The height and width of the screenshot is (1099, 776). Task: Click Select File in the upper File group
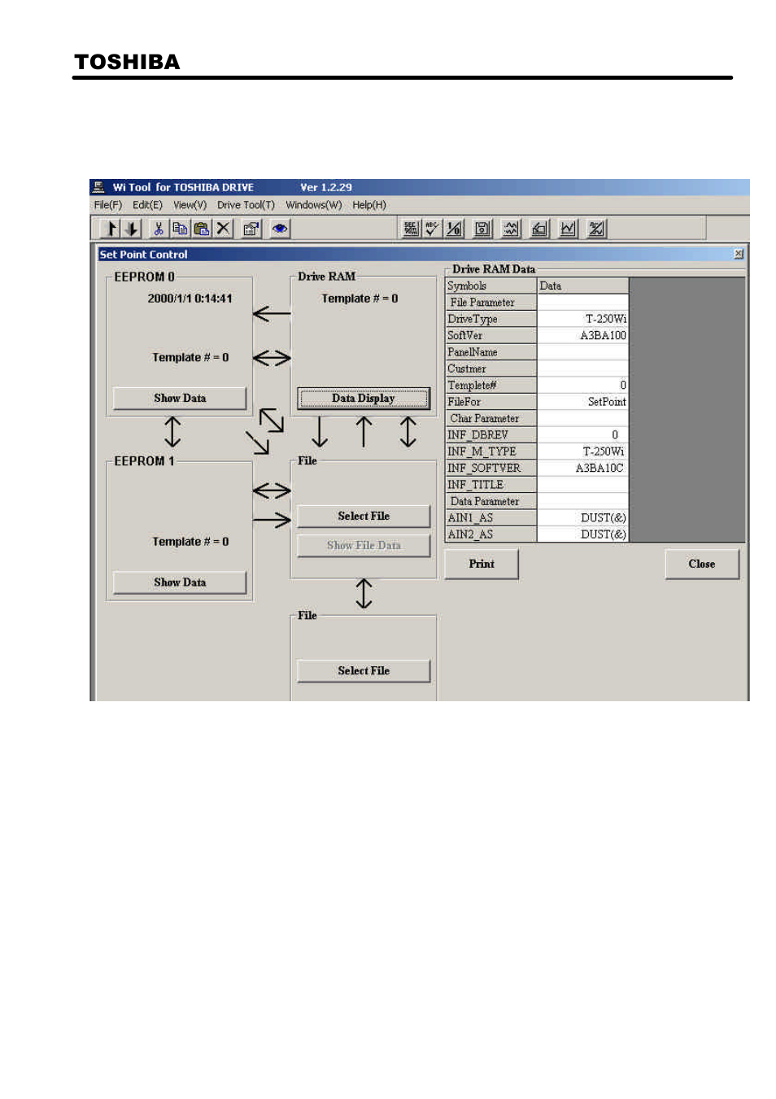tap(364, 516)
